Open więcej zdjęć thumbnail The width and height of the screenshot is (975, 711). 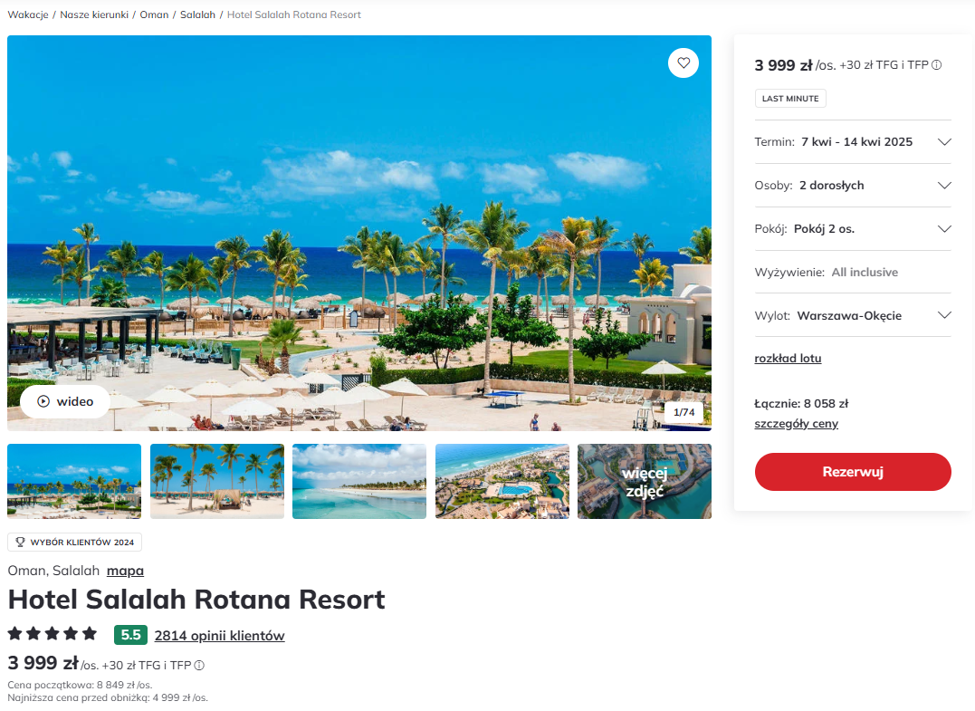[x=645, y=482]
